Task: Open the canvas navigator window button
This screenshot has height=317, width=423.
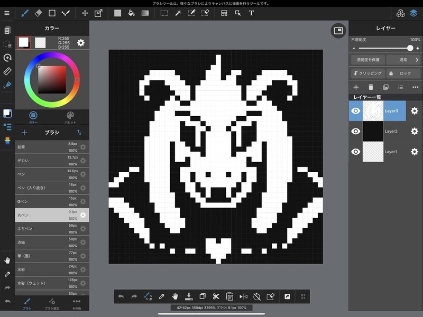Action: (x=338, y=31)
